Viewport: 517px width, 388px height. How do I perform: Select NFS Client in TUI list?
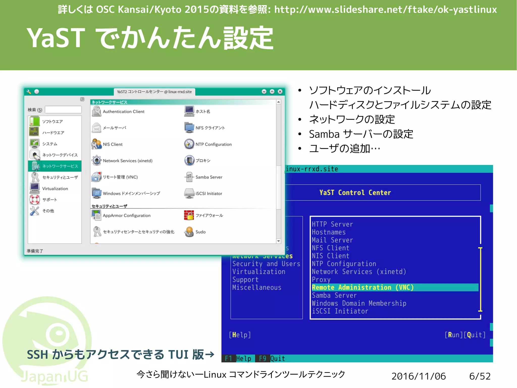click(330, 248)
